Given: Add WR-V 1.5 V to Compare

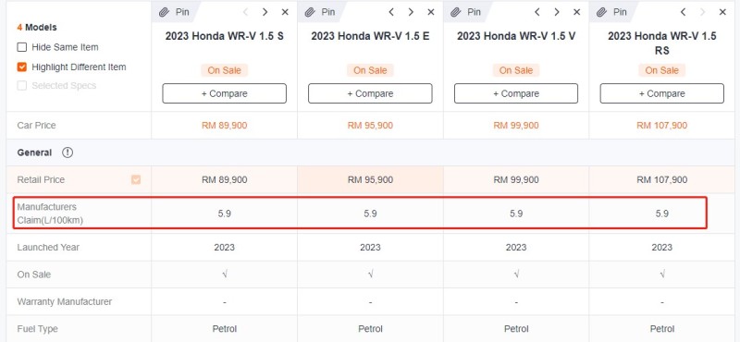Looking at the screenshot, I should point(516,93).
